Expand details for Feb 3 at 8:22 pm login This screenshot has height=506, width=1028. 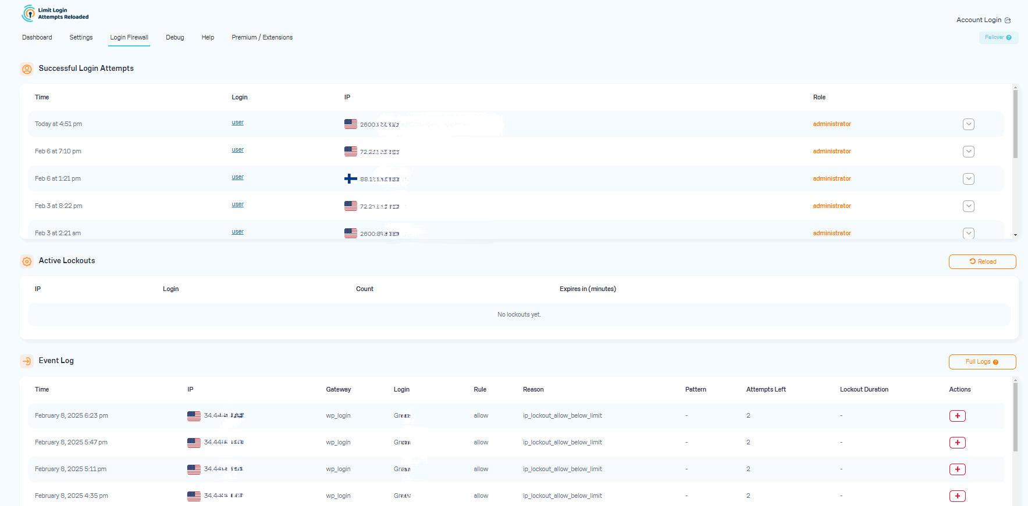click(968, 206)
